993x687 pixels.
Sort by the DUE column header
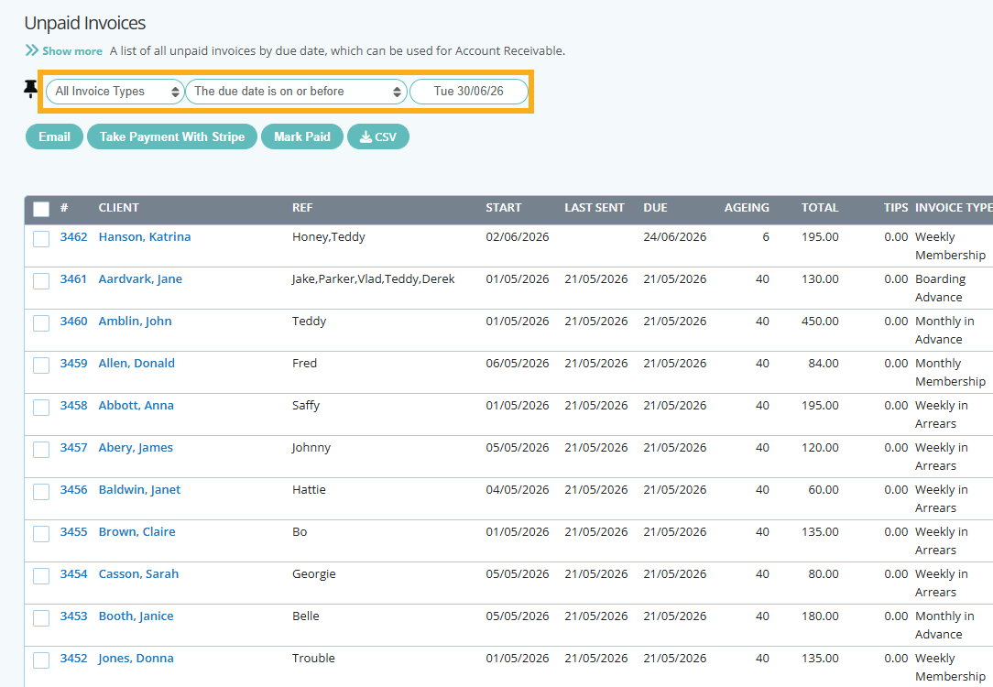[x=655, y=208]
